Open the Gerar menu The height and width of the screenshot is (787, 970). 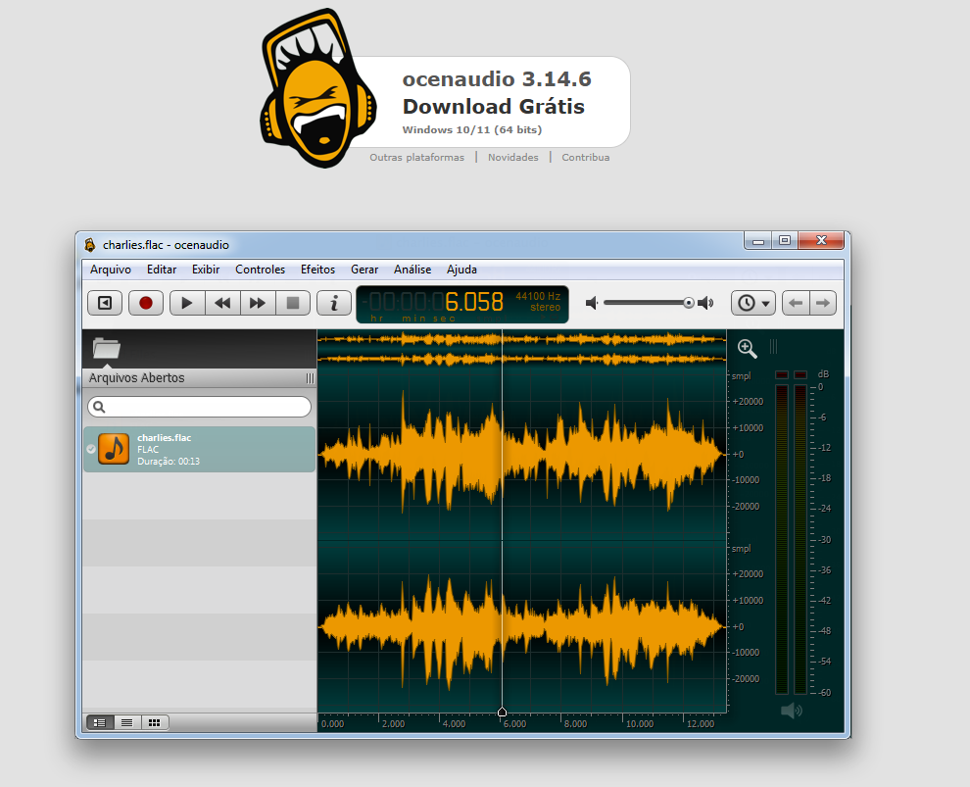click(x=364, y=270)
